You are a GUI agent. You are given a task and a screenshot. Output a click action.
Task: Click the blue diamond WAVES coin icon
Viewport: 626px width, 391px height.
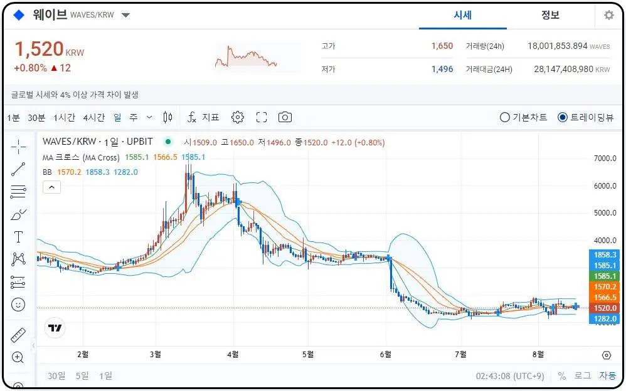[x=19, y=15]
